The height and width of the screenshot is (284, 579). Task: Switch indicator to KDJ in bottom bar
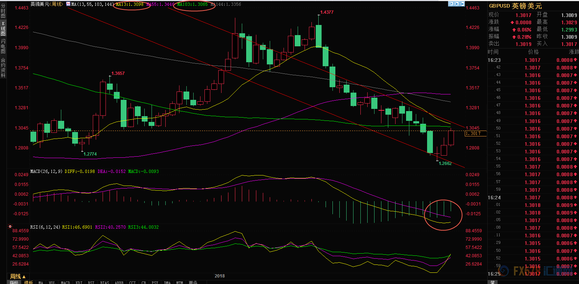point(79,282)
